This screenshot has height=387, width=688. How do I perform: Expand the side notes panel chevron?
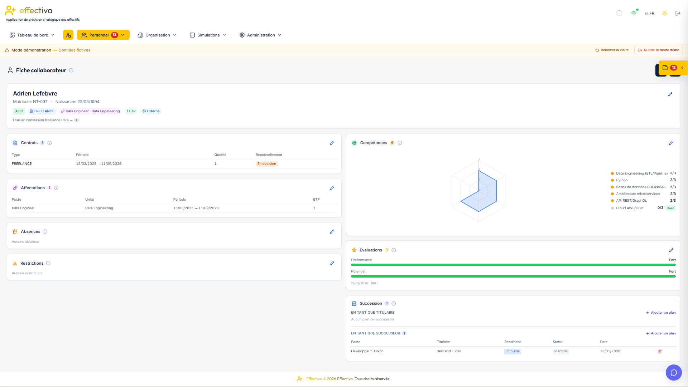tap(682, 68)
